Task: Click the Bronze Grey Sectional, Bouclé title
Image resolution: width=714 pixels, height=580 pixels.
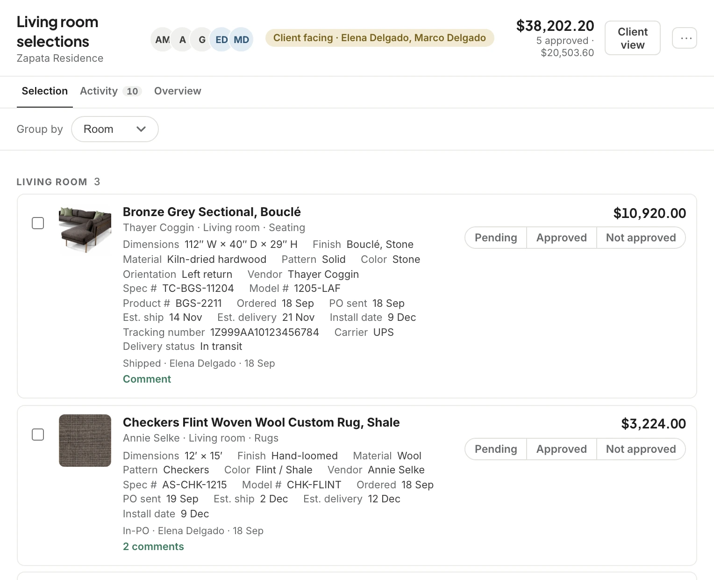Action: pos(212,212)
